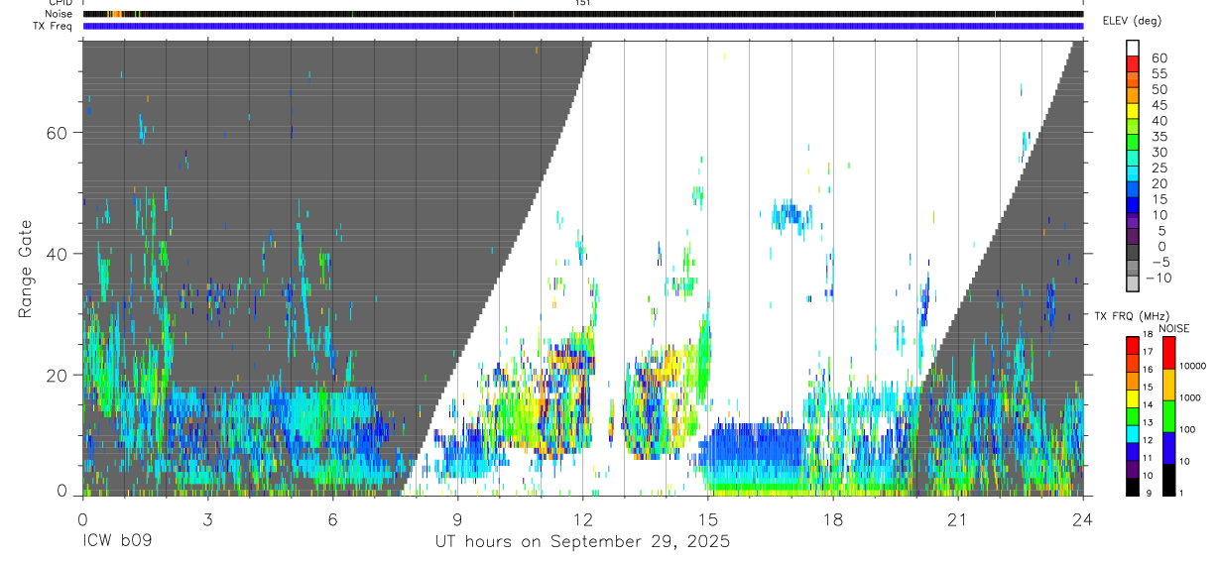This screenshot has height=562, width=1218.
Task: Click the "55" label on ELEV color bar
Action: [x=1158, y=73]
